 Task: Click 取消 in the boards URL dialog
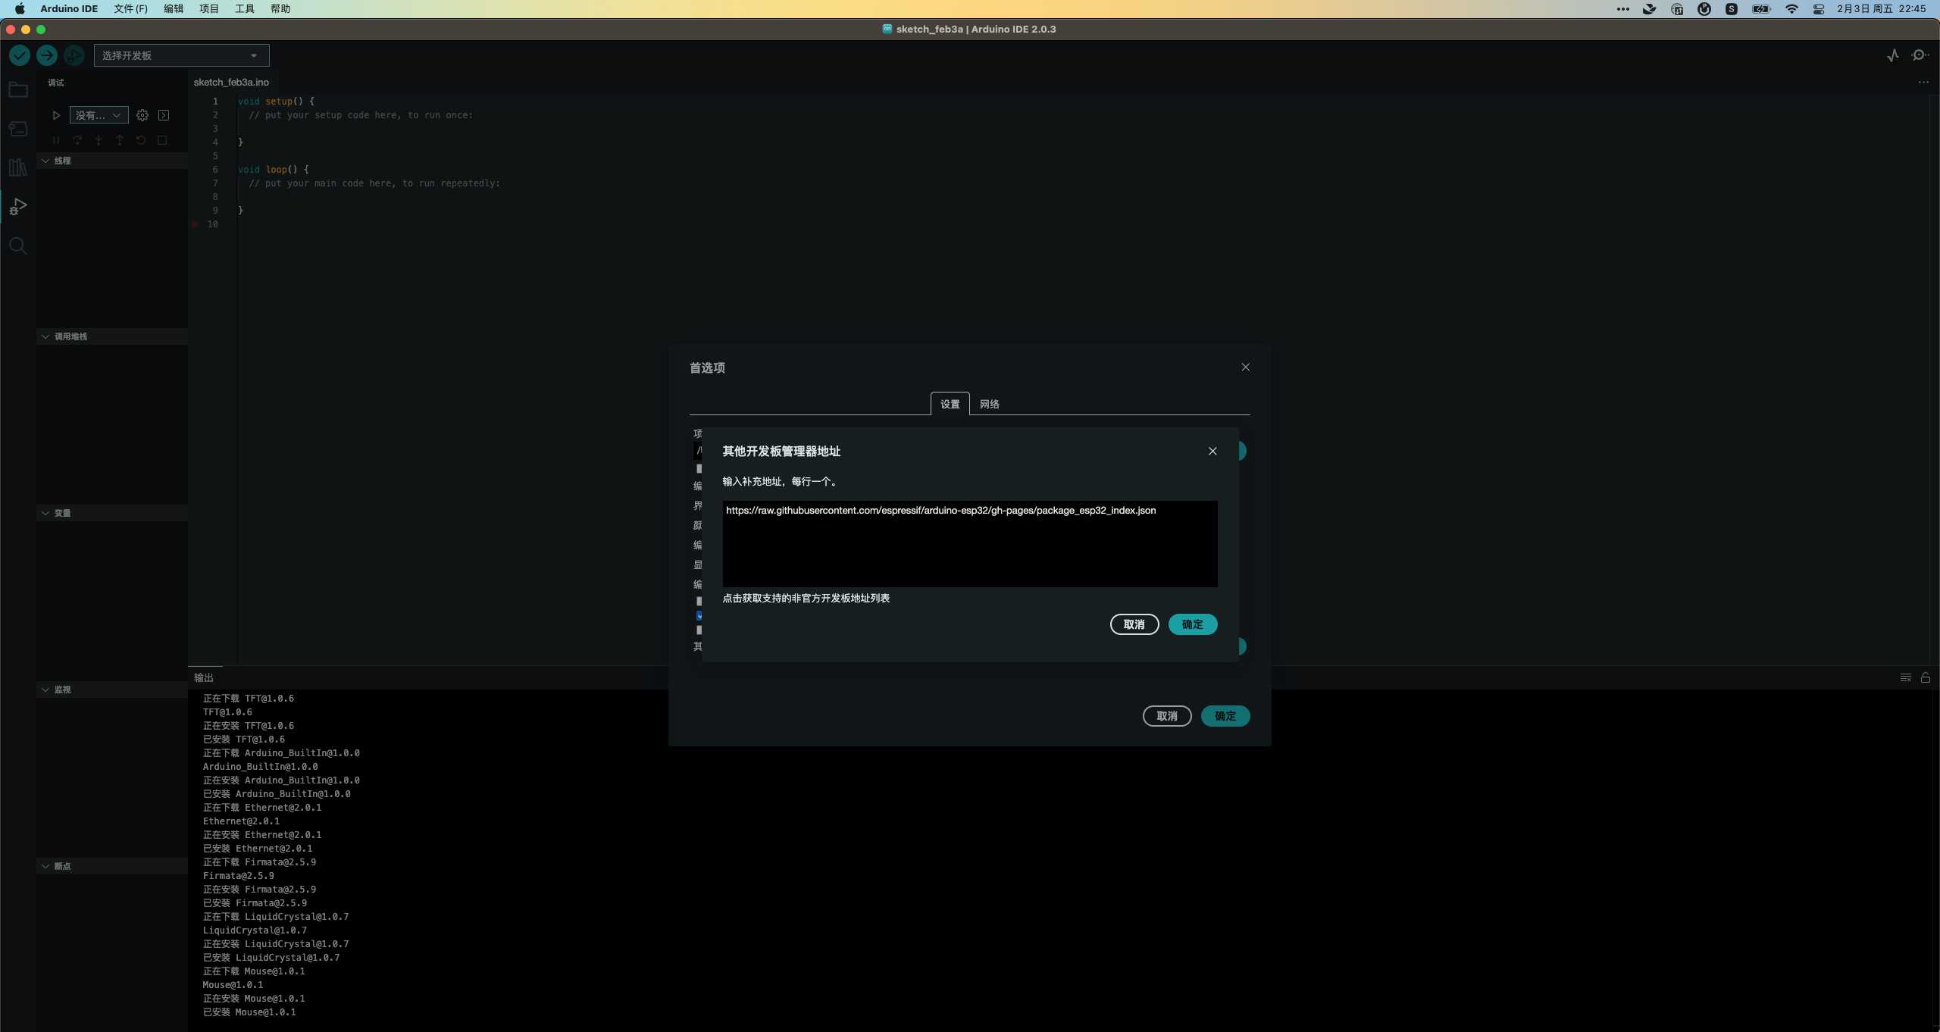coord(1134,624)
